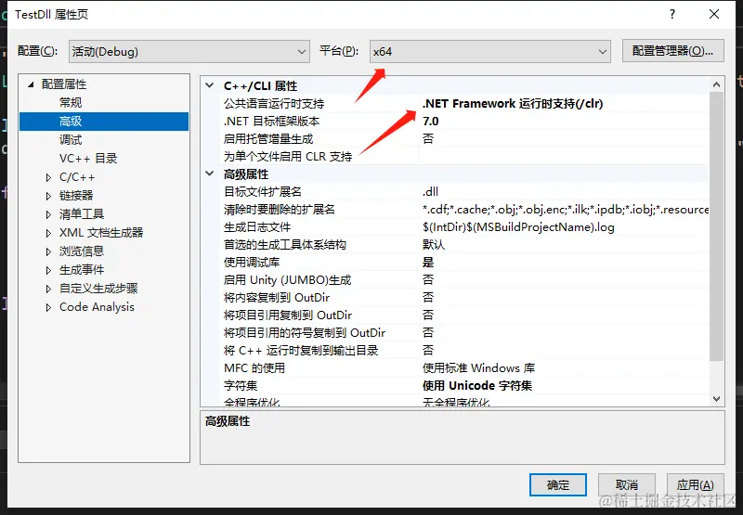Select 调试 in the property tree
This screenshot has width=743, height=515.
point(71,139)
